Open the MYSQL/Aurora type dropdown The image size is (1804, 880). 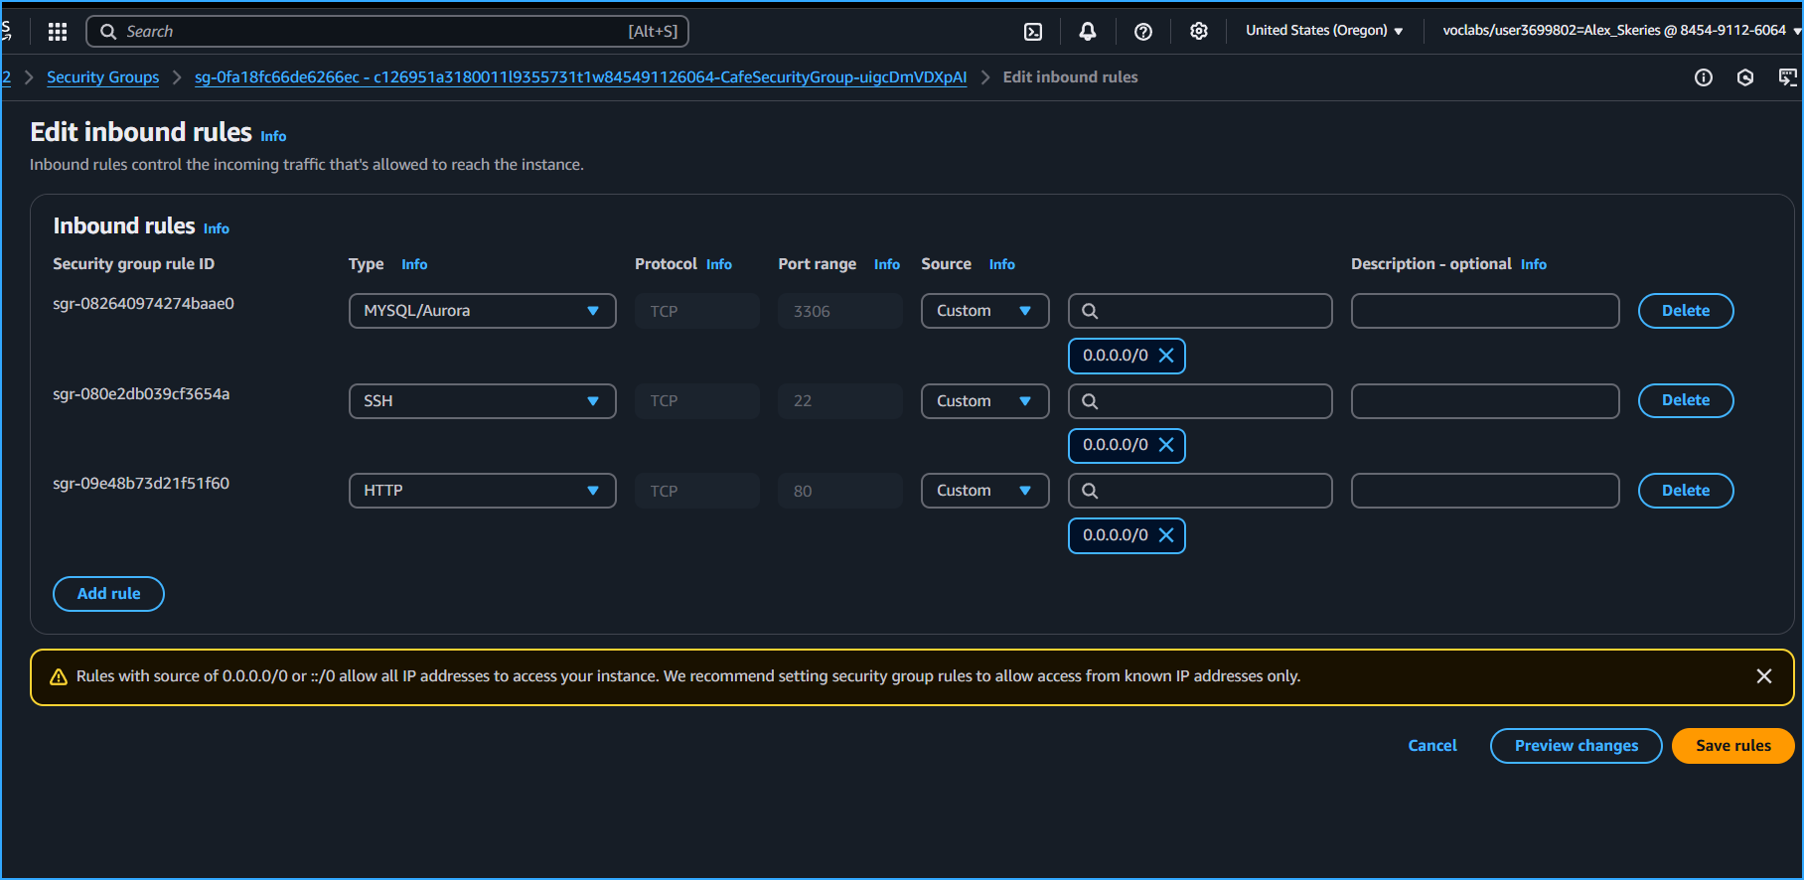pyautogui.click(x=482, y=311)
